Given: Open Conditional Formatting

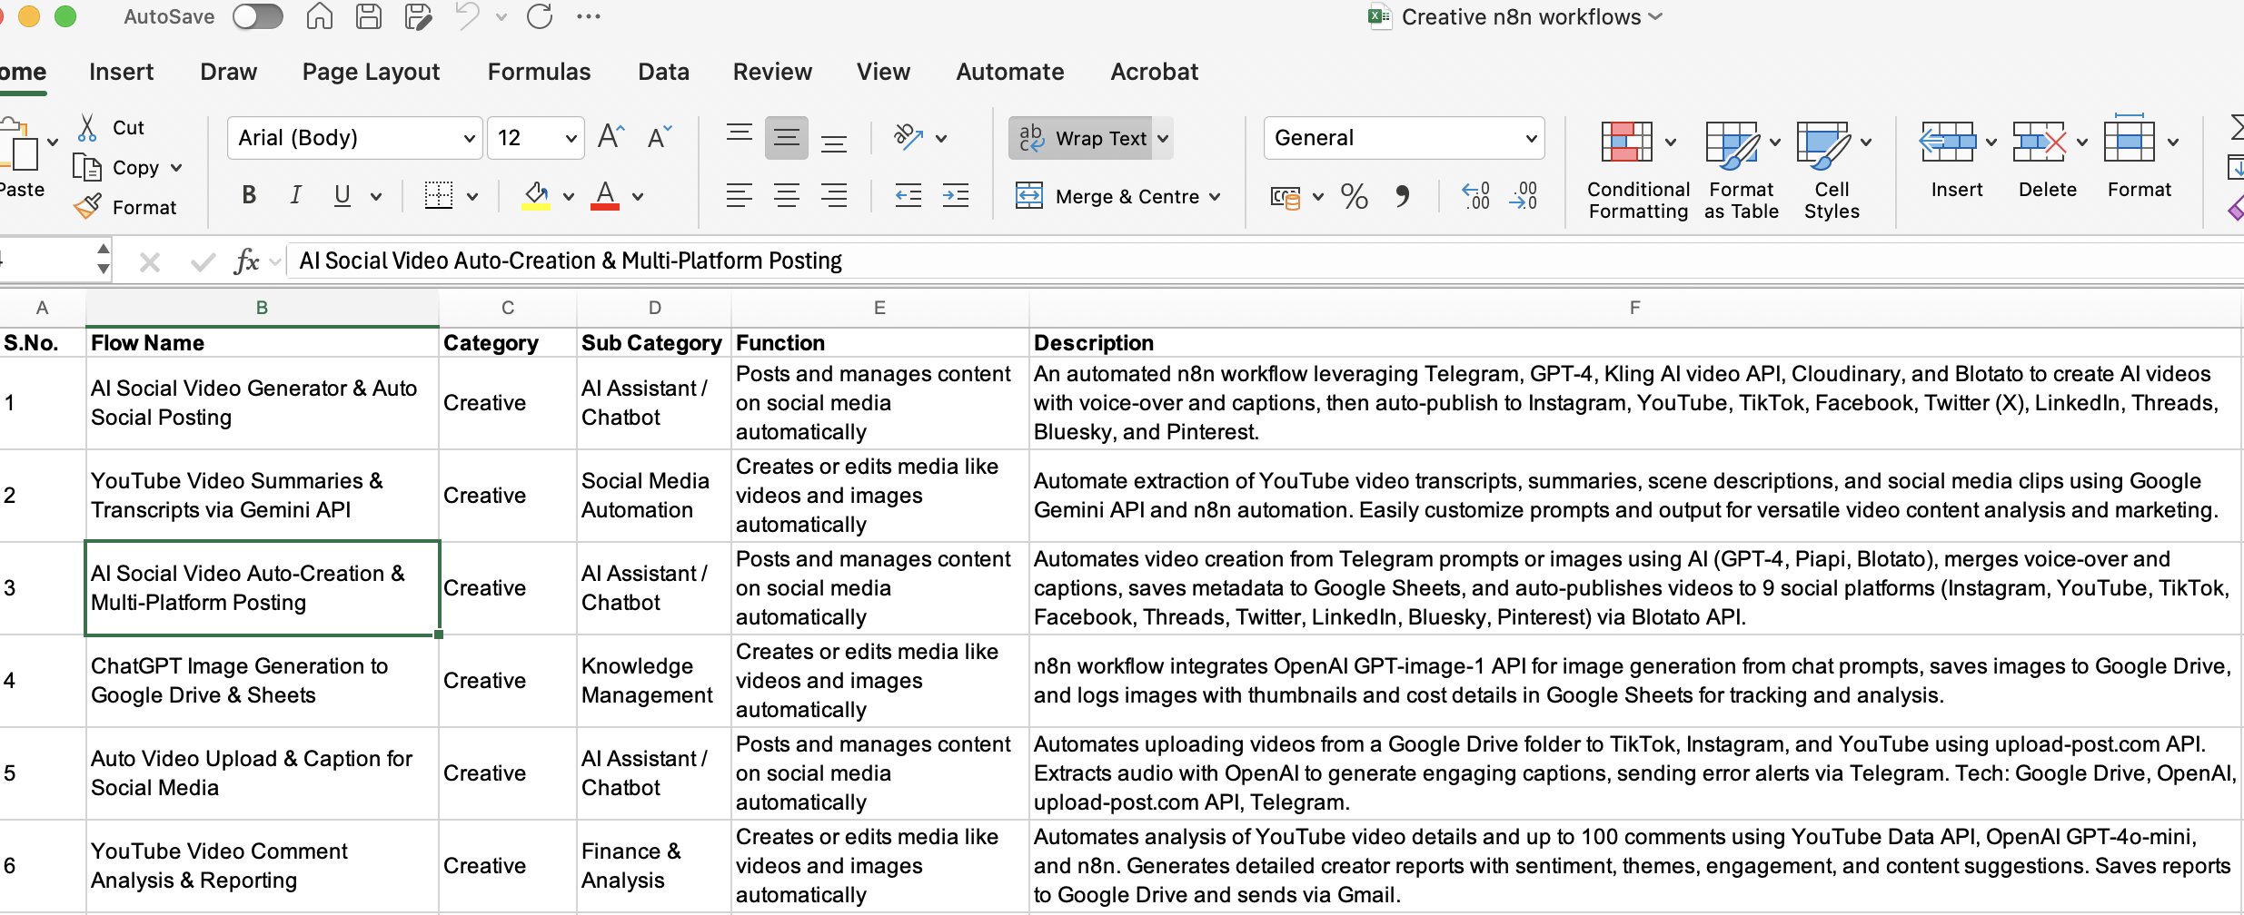Looking at the screenshot, I should pyautogui.click(x=1638, y=171).
